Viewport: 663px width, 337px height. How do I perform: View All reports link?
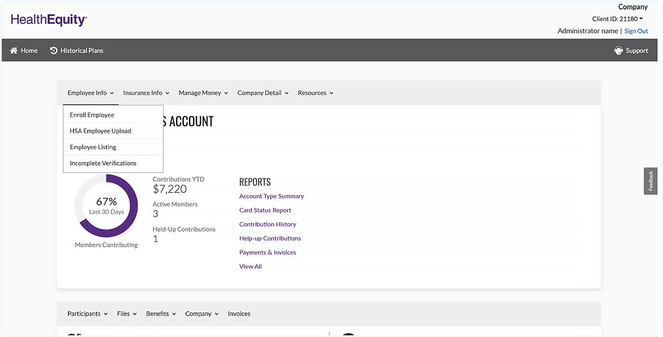(250, 266)
